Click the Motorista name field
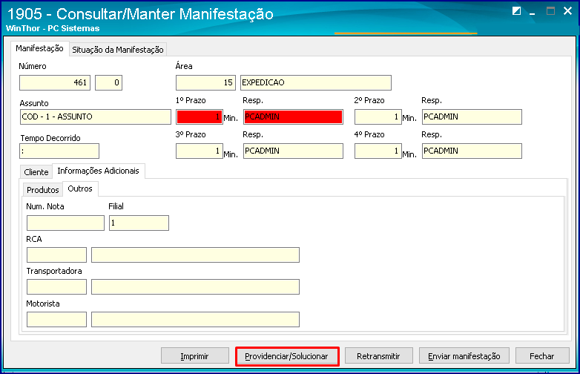580x374 pixels. 195,319
